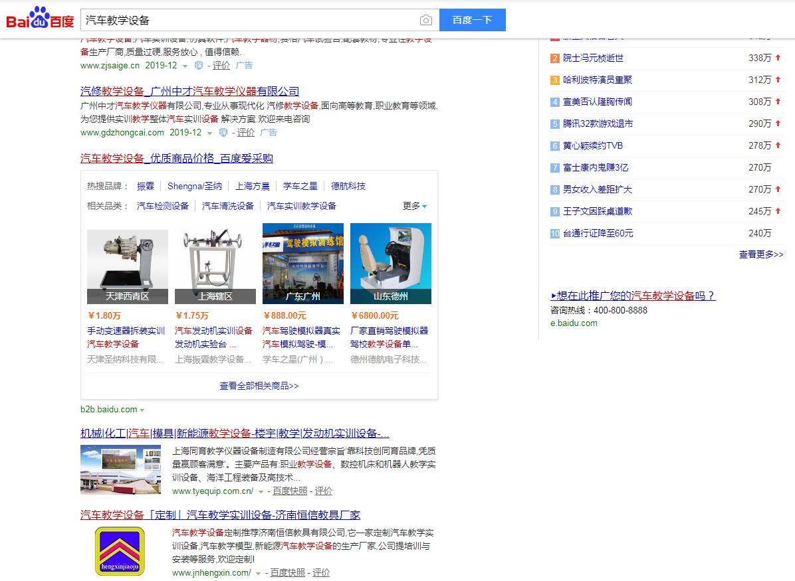Open hot search 黄心颖续约TVB

593,145
